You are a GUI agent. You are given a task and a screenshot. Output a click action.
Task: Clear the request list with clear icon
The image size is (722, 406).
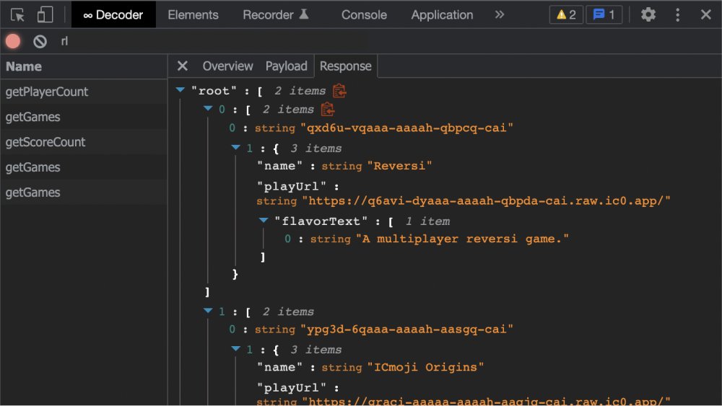pos(40,41)
